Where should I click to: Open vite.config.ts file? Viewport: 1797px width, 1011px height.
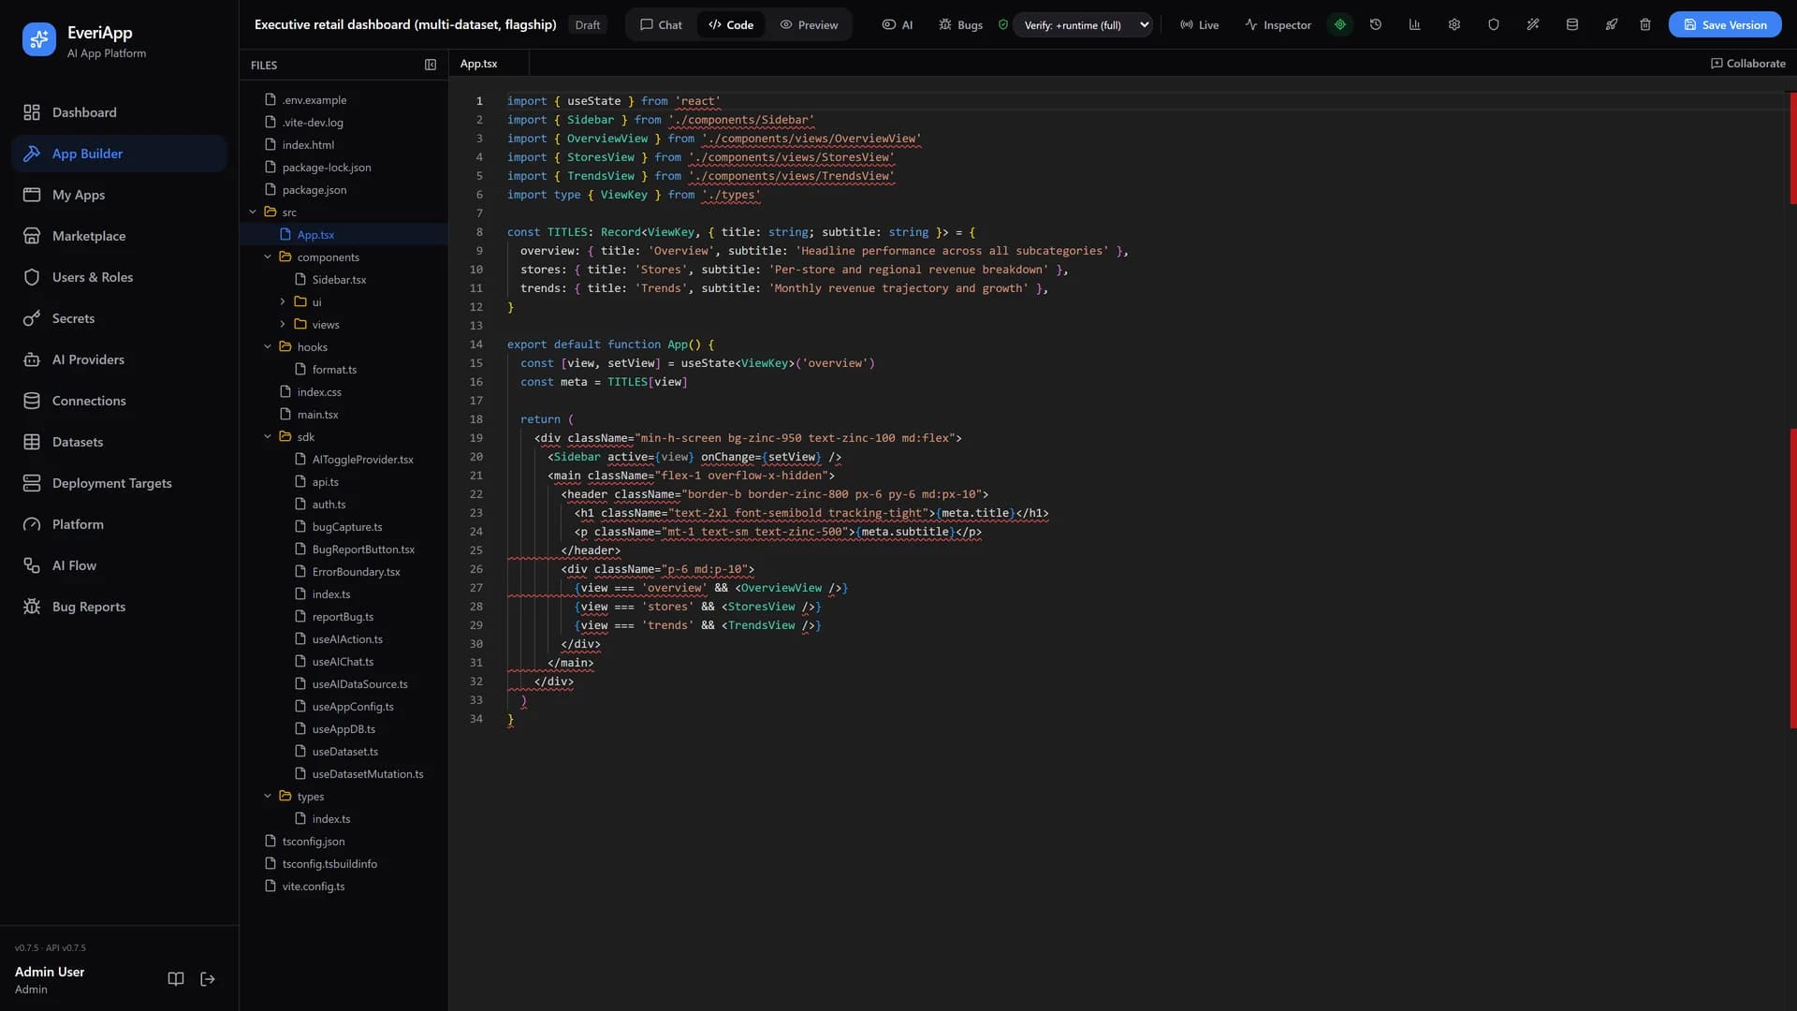pos(343,886)
